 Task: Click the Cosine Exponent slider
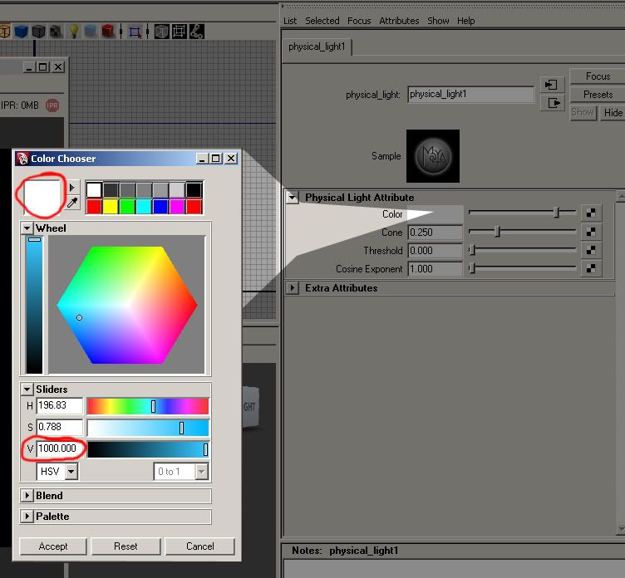pyautogui.click(x=522, y=269)
